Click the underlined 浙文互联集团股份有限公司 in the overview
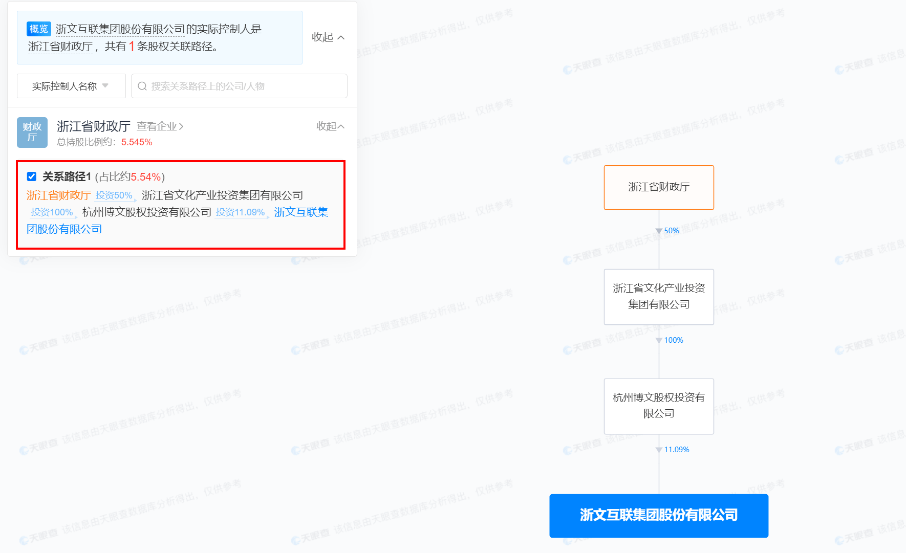This screenshot has width=906, height=553. point(120,29)
